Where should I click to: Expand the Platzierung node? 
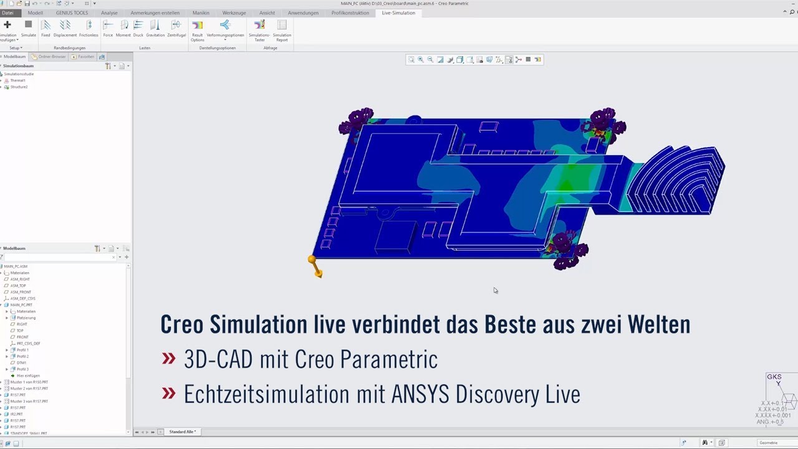[x=7, y=317]
